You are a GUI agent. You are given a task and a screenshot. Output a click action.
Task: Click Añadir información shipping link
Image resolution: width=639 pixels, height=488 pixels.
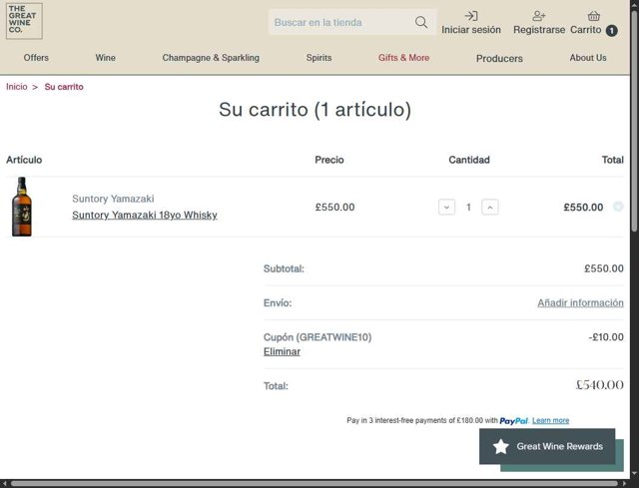coord(580,302)
